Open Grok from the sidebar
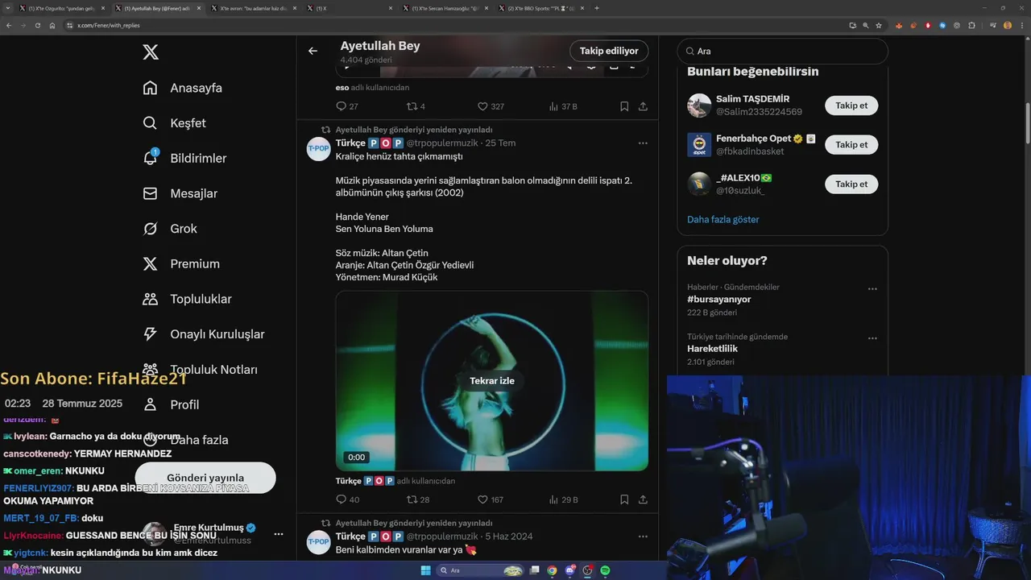This screenshot has height=580, width=1031. (x=170, y=229)
